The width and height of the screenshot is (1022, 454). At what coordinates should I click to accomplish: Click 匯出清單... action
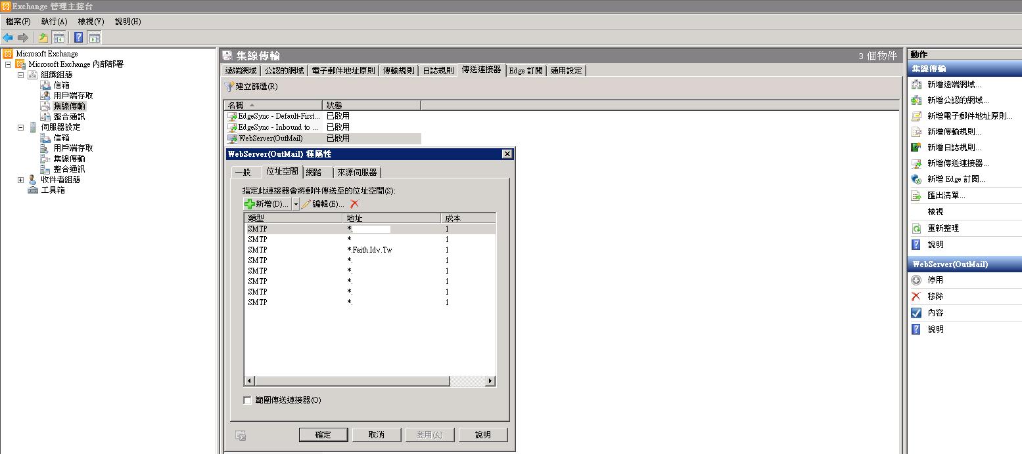pyautogui.click(x=946, y=196)
